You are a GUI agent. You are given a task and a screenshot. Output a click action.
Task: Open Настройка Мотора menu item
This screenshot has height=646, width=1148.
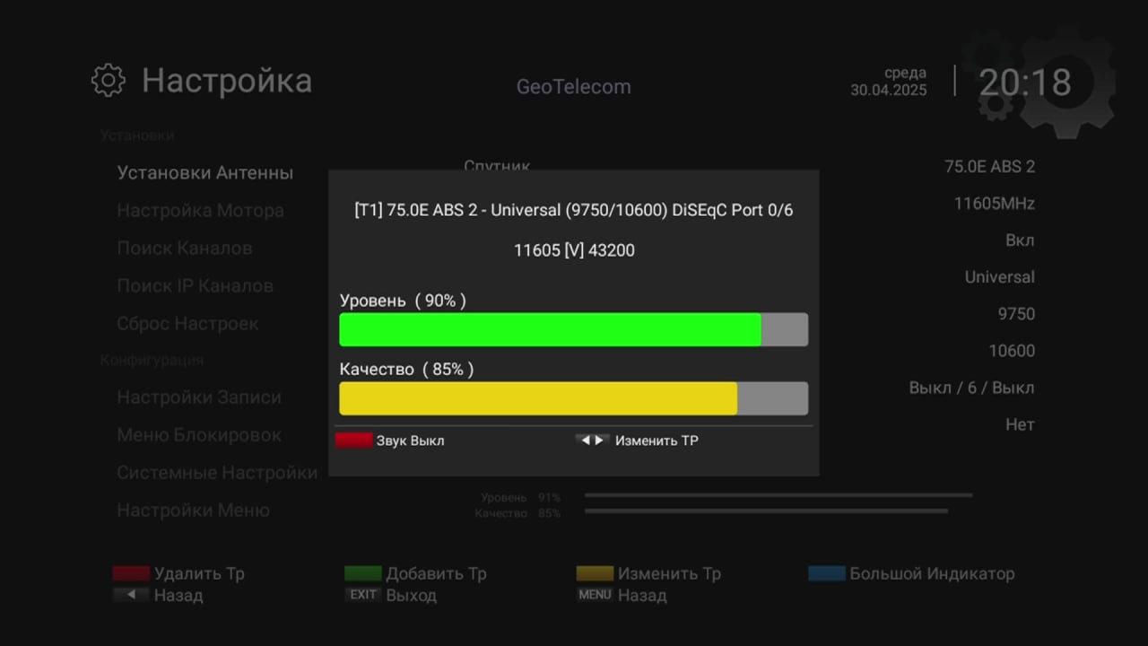(200, 211)
